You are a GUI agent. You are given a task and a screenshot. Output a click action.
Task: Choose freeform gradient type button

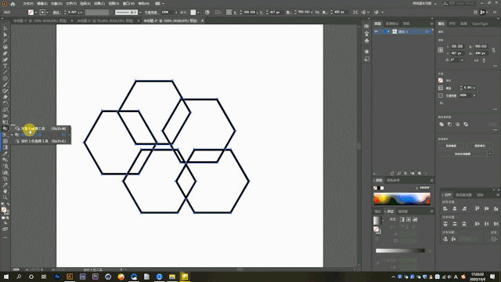pyautogui.click(x=415, y=219)
